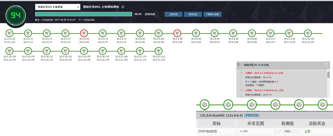Download the statistics report via 下载统计报表

click(213, 14)
